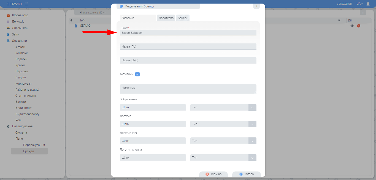This screenshot has width=376, height=180.
Task: Click the user profile icon
Action: (x=368, y=4)
